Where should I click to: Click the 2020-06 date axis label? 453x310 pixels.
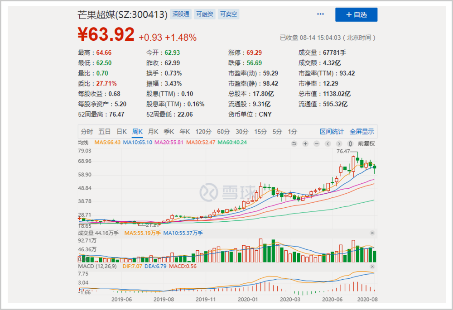pyautogui.click(x=332, y=299)
